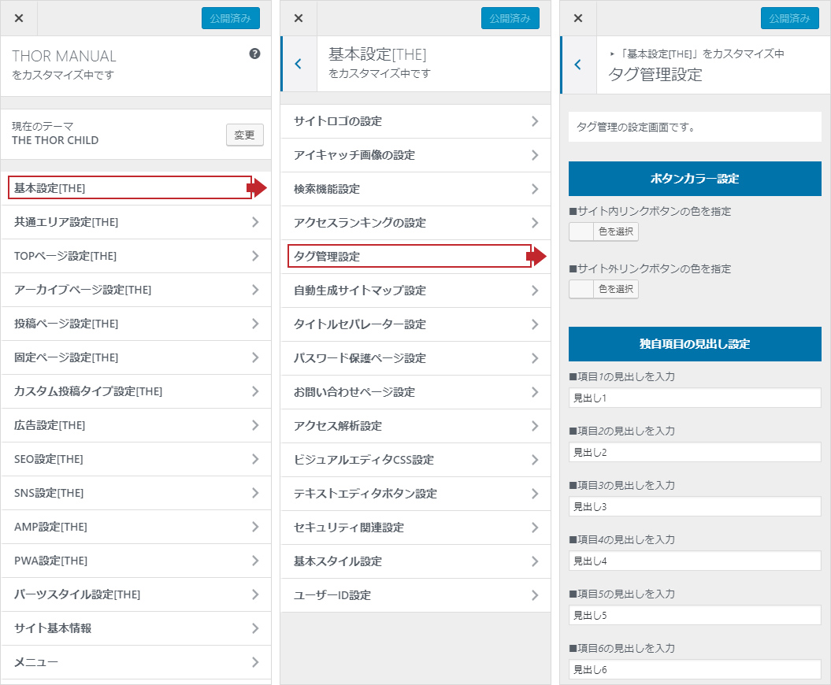Image resolution: width=831 pixels, height=685 pixels.
Task: Click back arrow in 基本設定 panel header
Action: click(298, 64)
